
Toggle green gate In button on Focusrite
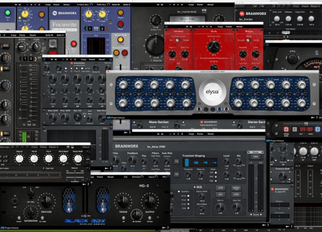(8, 13)
